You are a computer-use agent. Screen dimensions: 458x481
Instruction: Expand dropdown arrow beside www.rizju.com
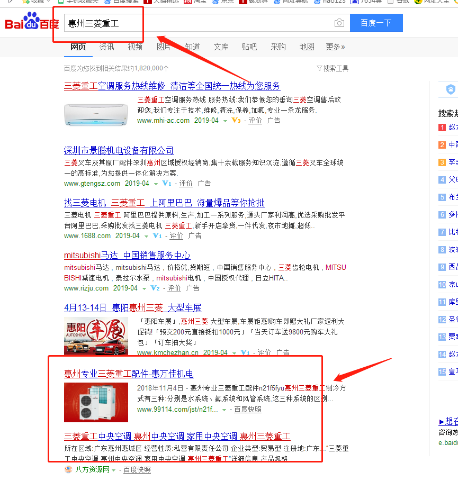[x=144, y=289]
